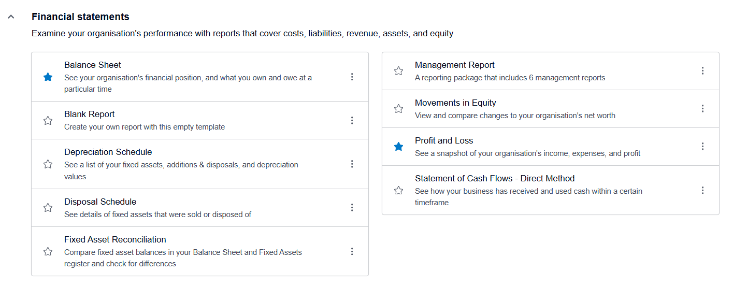Viewport: 733px width, 286px height.
Task: Star the Movements in Equity report
Action: click(398, 109)
